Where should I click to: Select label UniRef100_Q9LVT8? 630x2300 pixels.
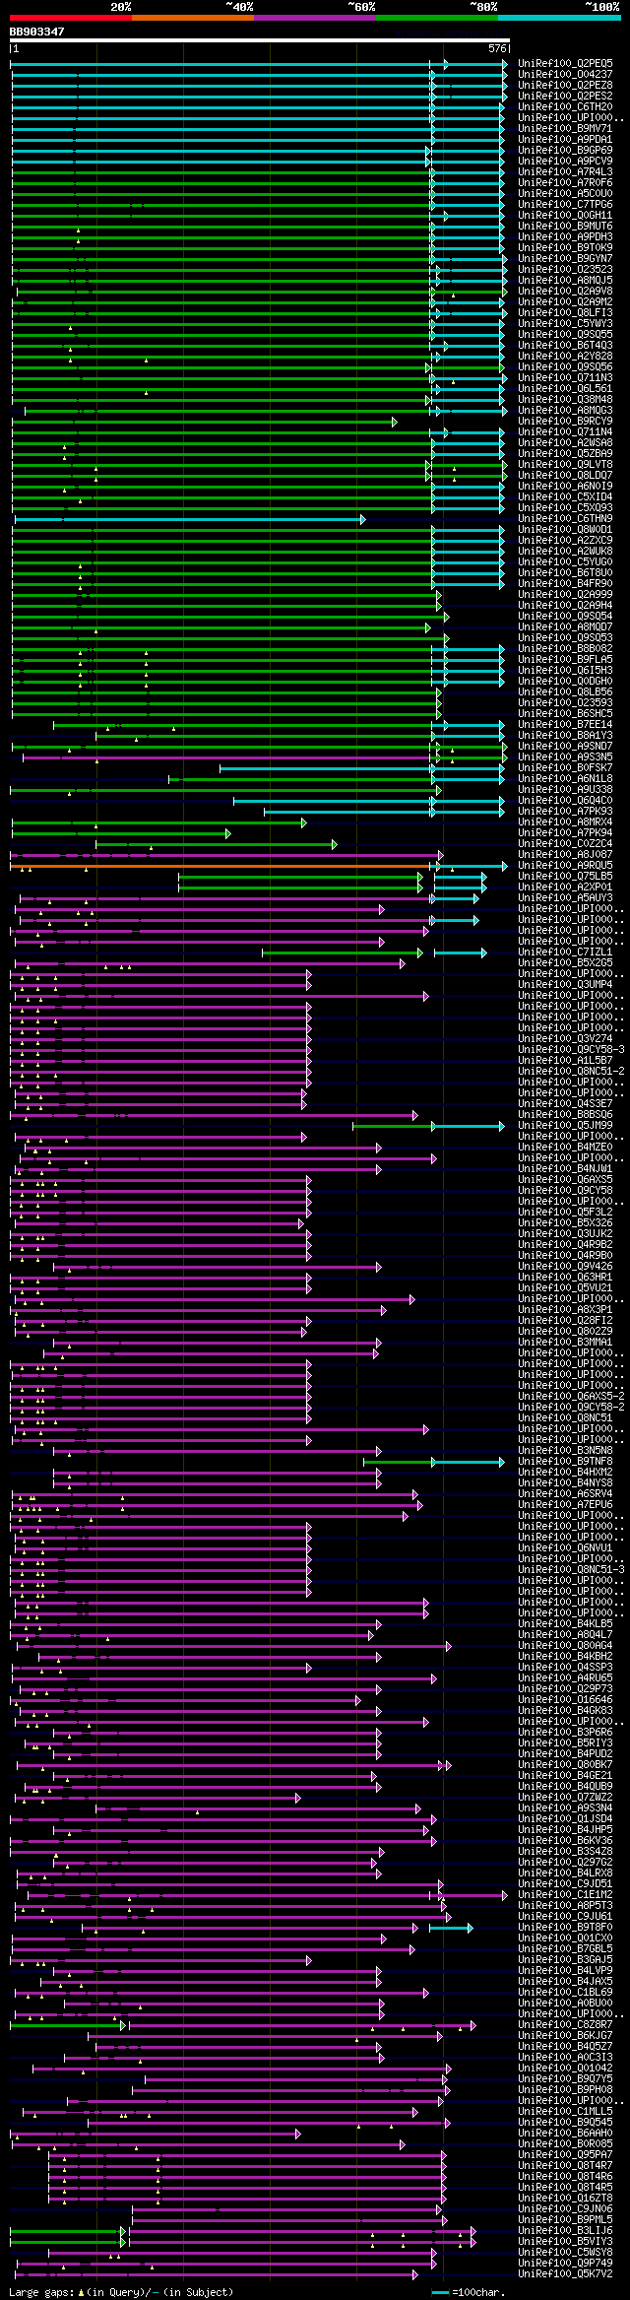(x=565, y=464)
